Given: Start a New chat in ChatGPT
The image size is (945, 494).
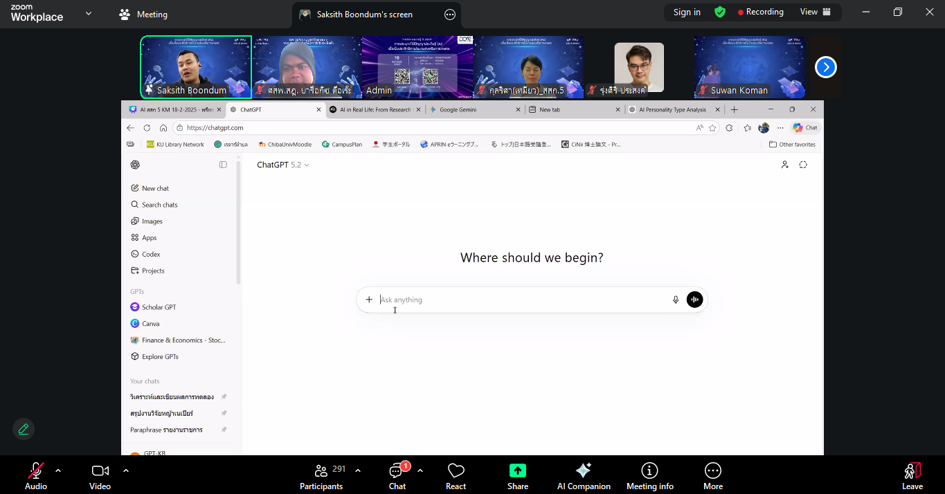Looking at the screenshot, I should (155, 188).
